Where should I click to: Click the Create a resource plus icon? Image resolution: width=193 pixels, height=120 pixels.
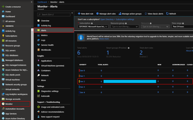pyautogui.click(x=3, y=7)
